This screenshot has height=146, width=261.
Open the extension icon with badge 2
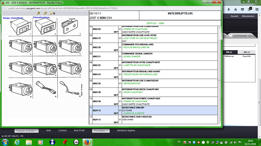tap(250, 9)
